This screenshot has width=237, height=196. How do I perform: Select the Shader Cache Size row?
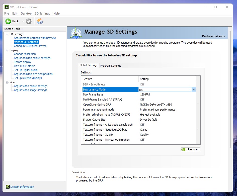[139, 120]
